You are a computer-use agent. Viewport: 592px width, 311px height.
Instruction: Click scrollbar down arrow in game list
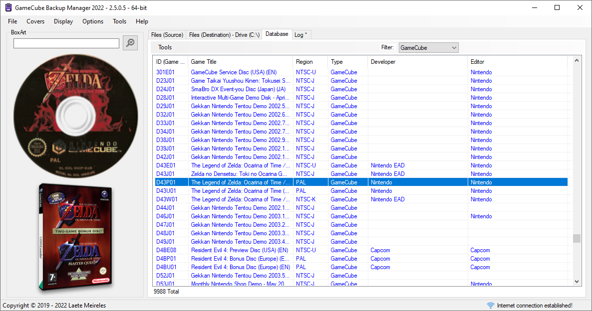click(577, 282)
